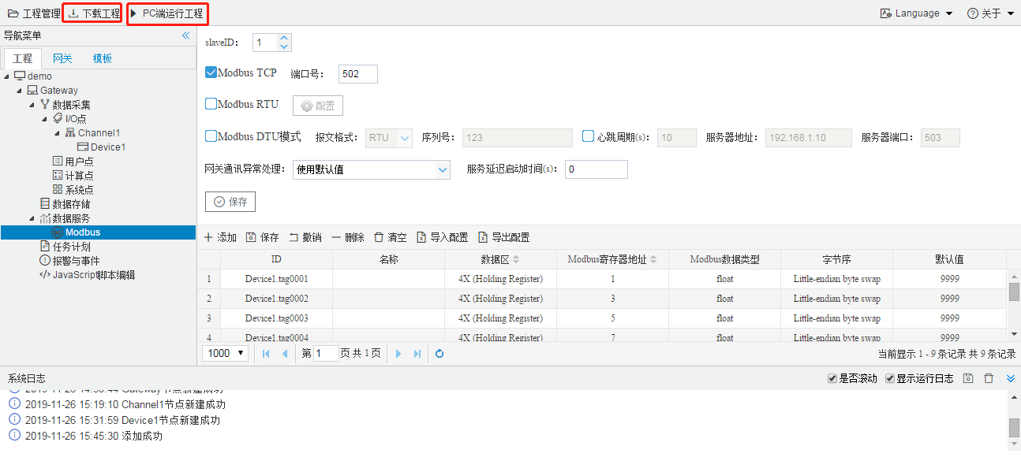Select 计算点 tree item
Screen dimensions: 1021x472
point(73,176)
